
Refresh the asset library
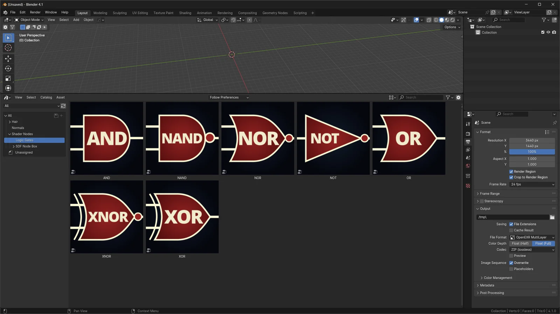coord(63,106)
